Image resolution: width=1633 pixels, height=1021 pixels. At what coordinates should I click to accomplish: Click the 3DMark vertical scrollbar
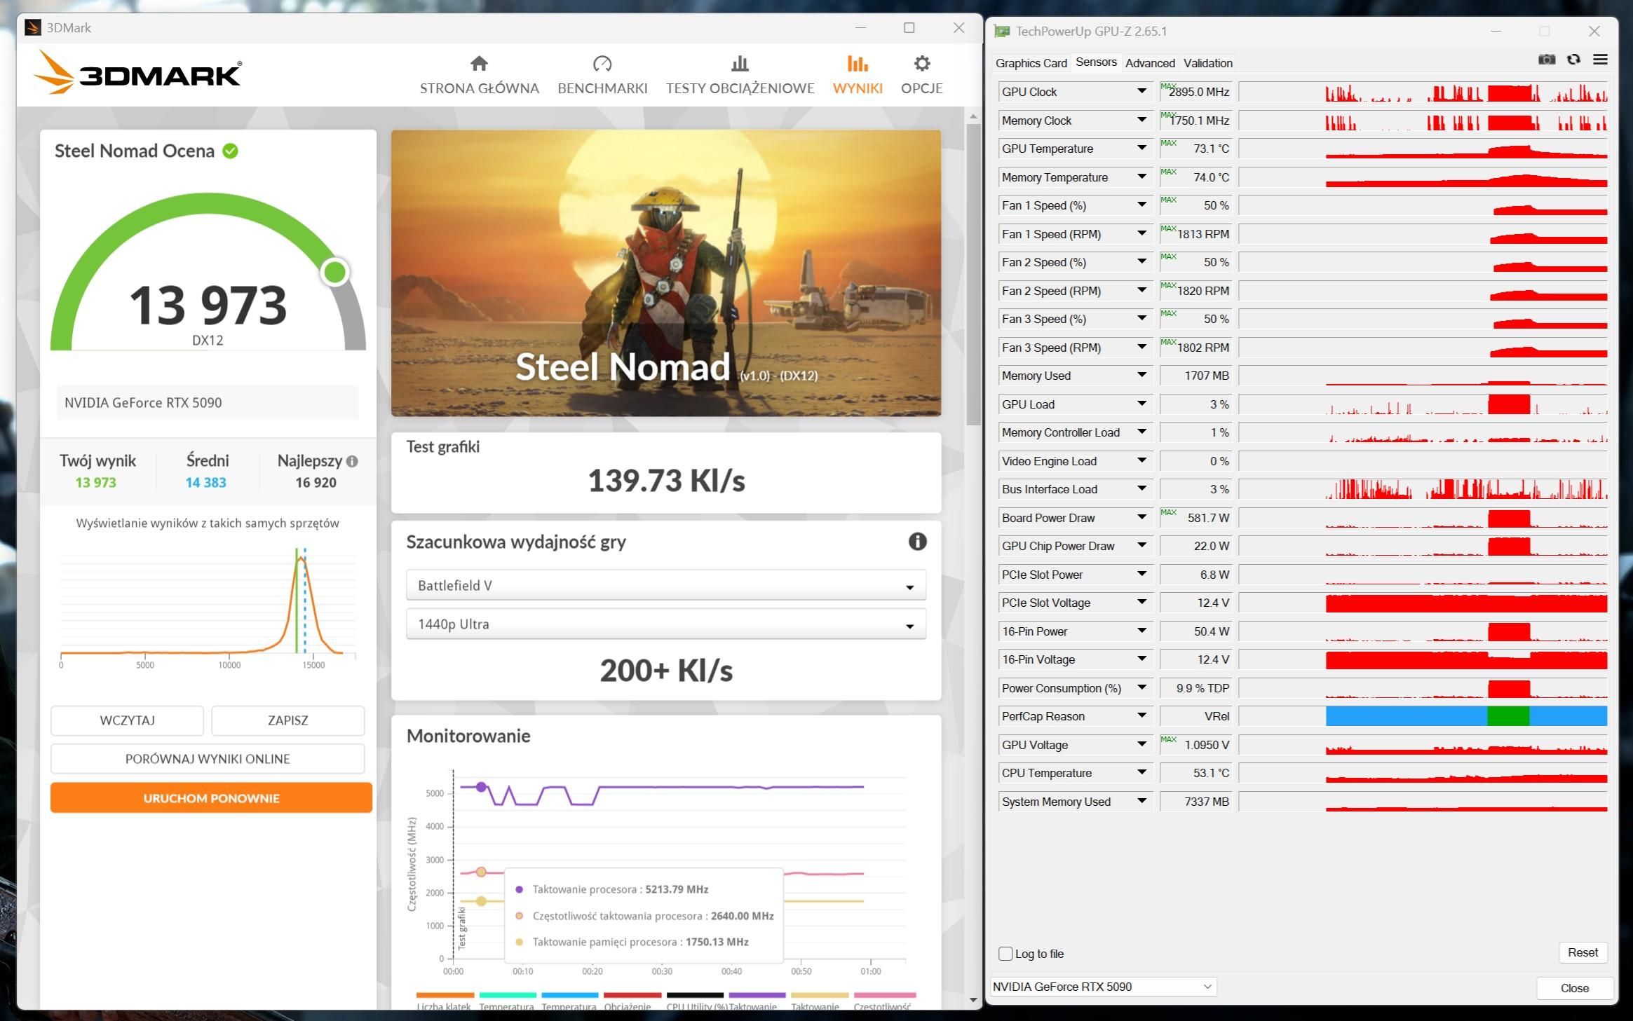pos(973,273)
